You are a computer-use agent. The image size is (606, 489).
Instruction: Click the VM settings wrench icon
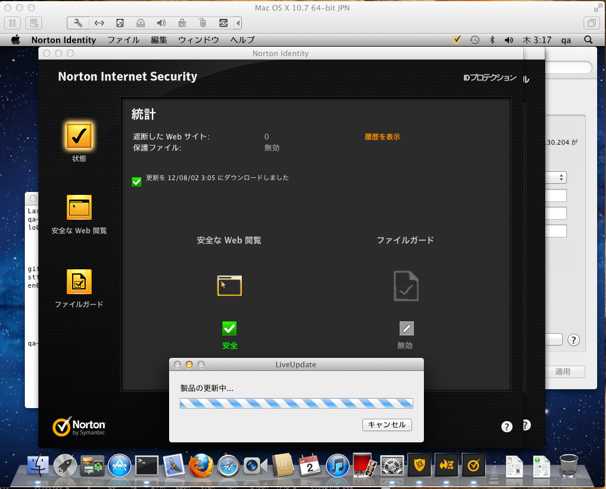(78, 23)
